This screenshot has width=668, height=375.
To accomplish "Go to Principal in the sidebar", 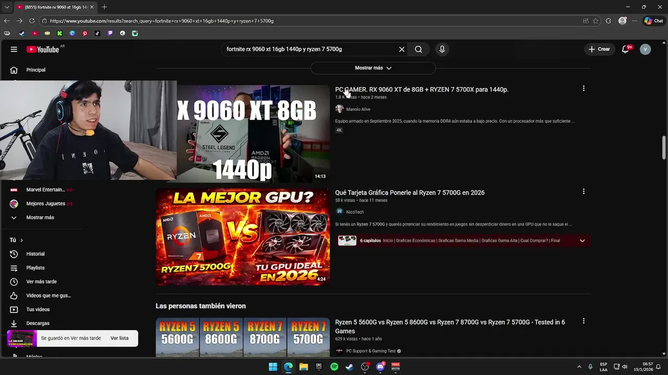I will [35, 70].
